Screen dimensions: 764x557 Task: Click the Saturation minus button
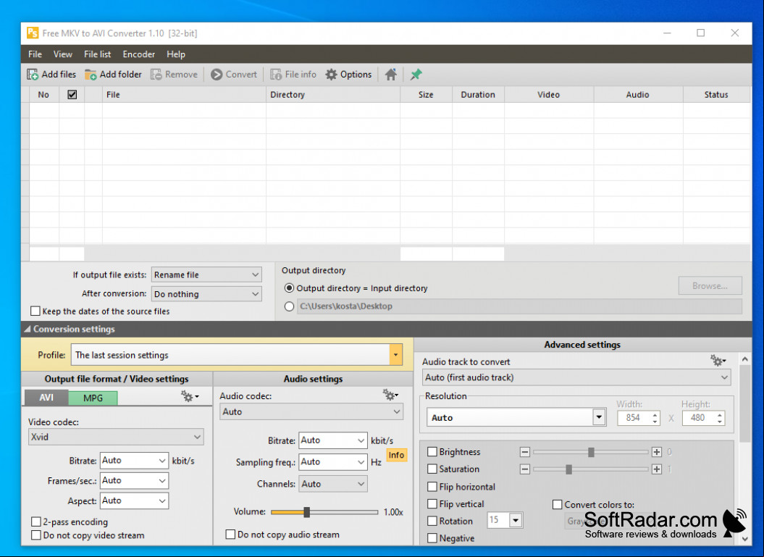click(x=525, y=469)
